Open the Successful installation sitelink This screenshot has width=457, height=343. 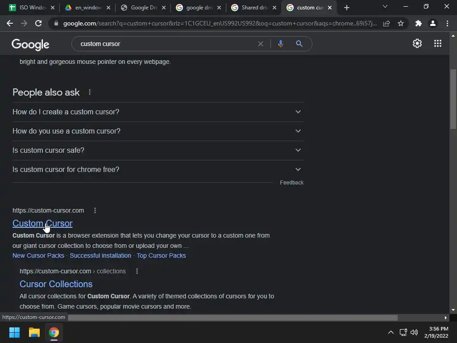(x=100, y=255)
